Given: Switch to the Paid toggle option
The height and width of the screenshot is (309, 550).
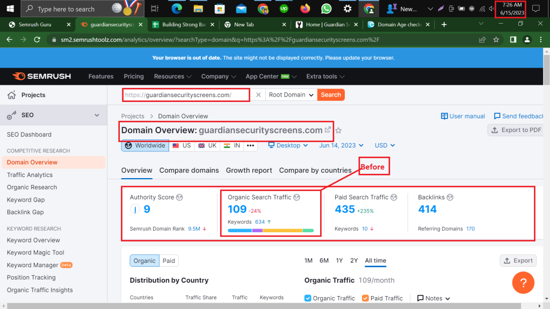Looking at the screenshot, I should click(x=169, y=261).
